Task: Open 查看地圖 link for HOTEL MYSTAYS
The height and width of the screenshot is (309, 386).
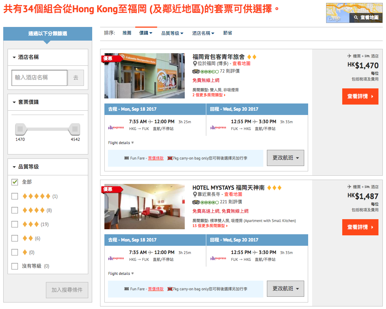Action: (233, 194)
